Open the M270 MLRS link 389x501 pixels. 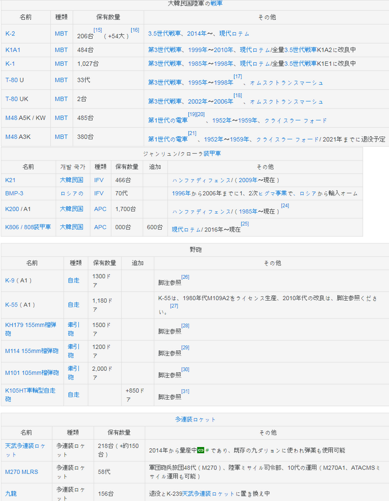click(x=22, y=472)
